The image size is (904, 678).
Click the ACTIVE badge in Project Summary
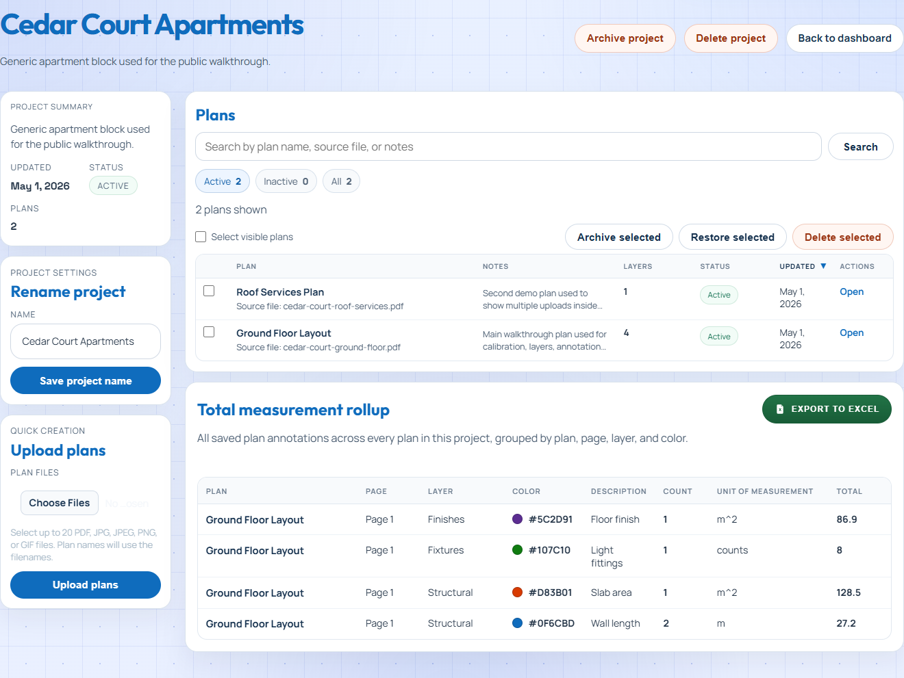[x=113, y=185]
